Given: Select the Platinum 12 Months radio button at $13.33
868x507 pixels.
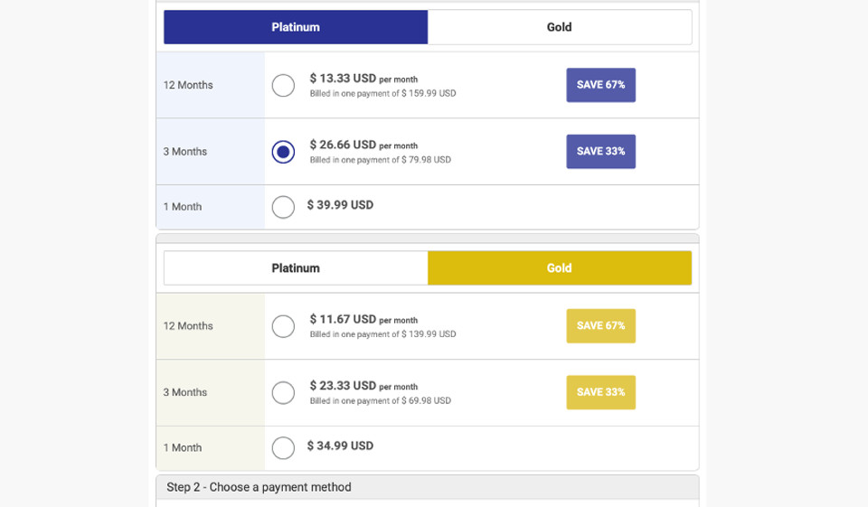Looking at the screenshot, I should [x=283, y=85].
